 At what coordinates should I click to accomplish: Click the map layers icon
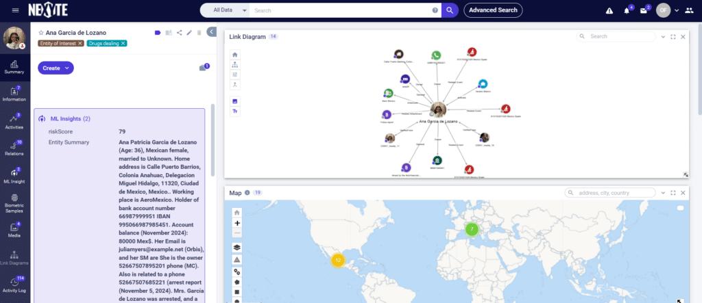237,247
